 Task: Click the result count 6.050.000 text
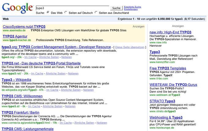[x=164, y=19]
